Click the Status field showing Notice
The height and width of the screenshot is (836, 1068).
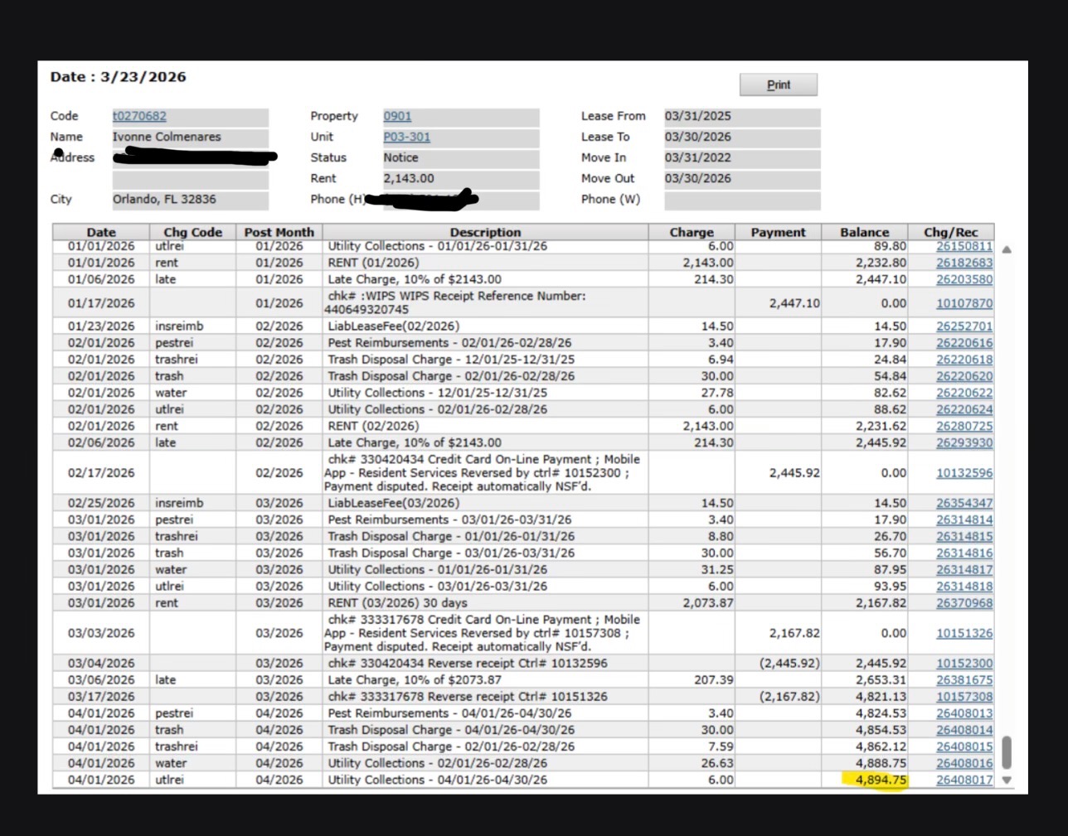point(460,158)
